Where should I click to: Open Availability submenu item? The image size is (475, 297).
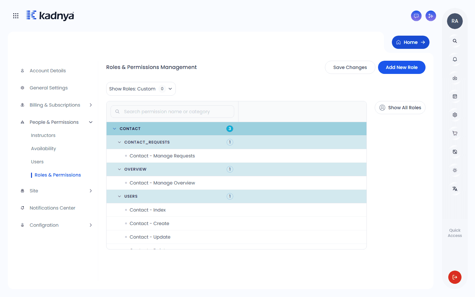(x=44, y=148)
